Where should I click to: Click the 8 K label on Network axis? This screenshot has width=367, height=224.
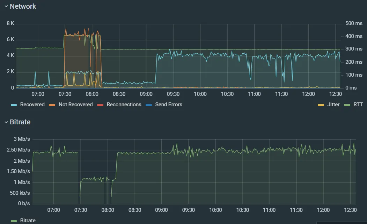pos(10,23)
